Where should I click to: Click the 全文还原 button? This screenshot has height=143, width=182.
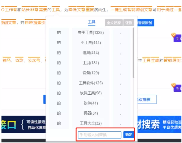113,23
